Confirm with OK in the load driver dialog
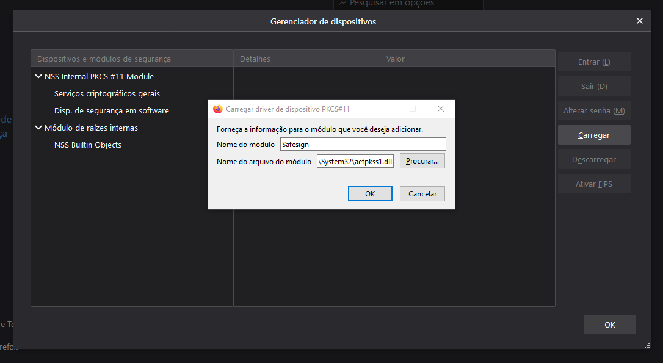 click(x=370, y=193)
